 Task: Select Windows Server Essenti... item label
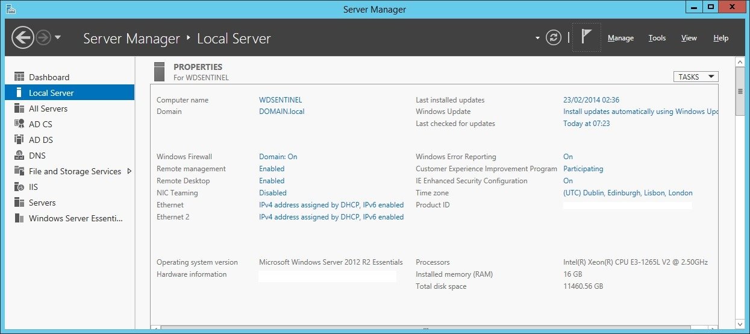point(76,218)
